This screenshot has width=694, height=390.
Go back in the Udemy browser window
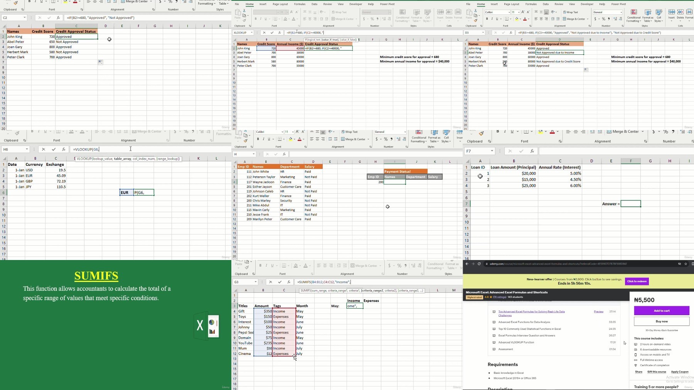coord(467,264)
